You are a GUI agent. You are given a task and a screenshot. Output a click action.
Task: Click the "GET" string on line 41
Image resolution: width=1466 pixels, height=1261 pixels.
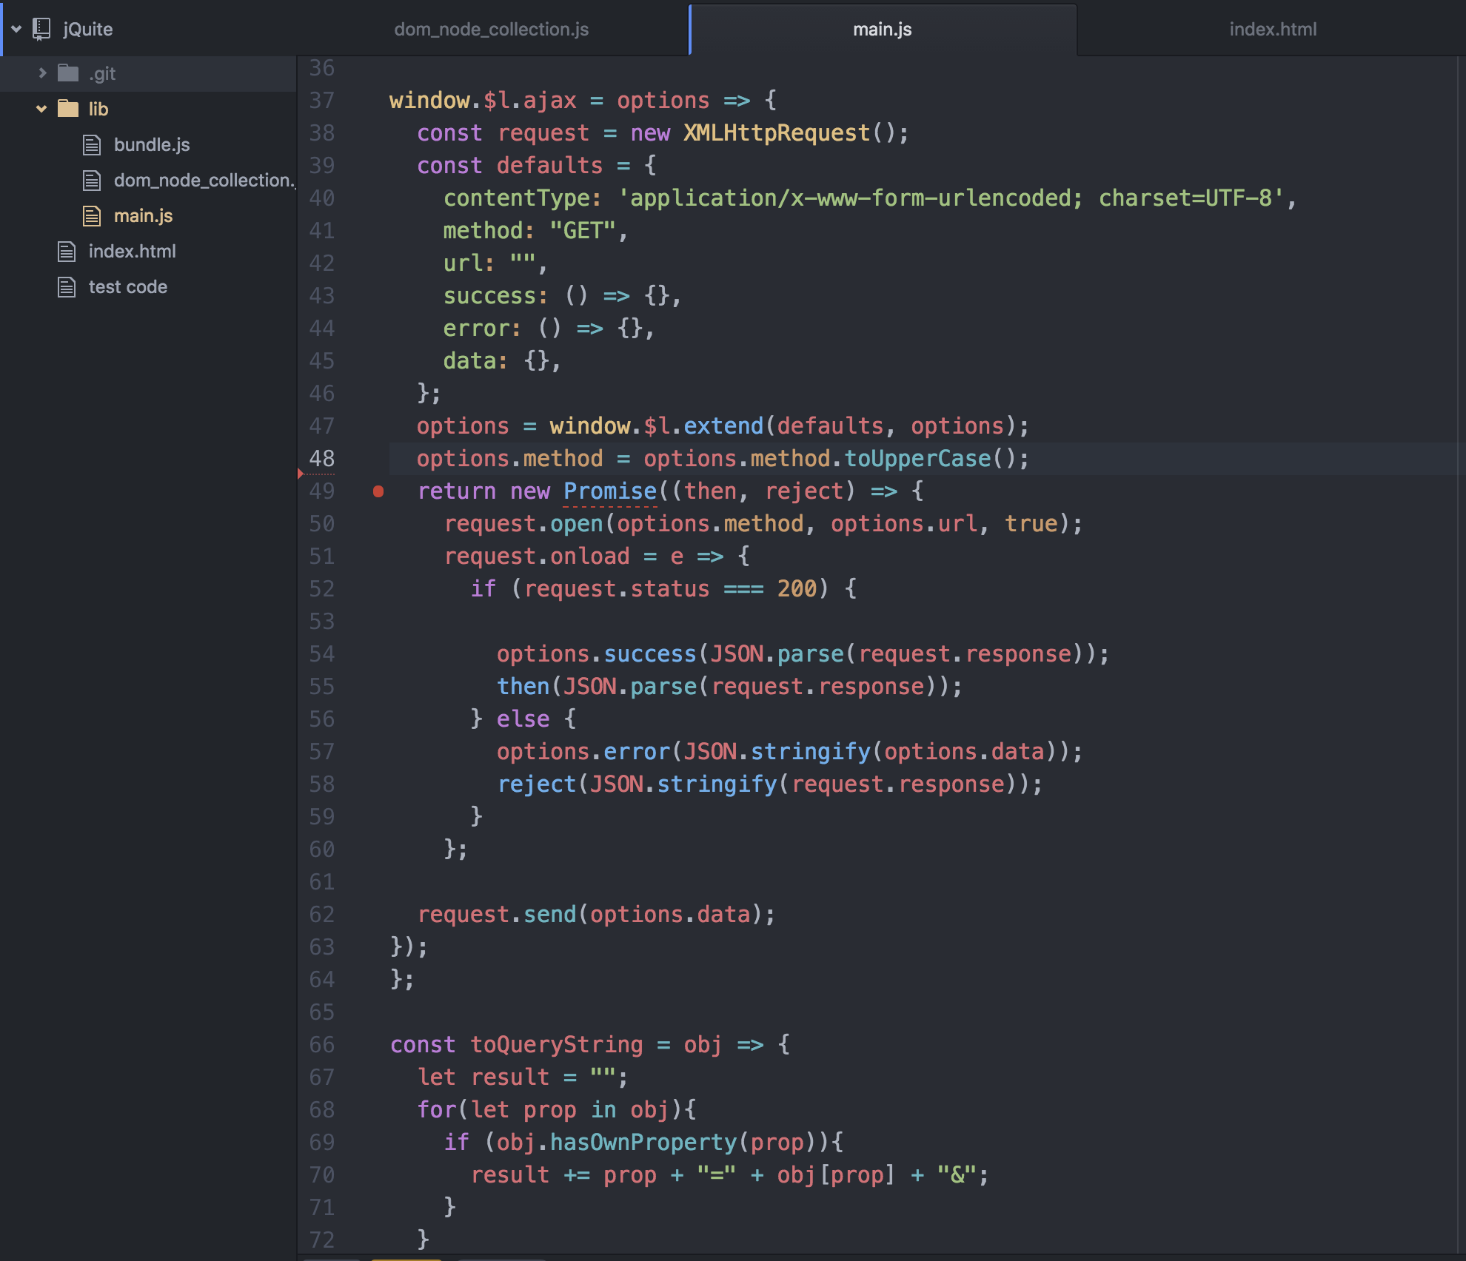click(583, 231)
